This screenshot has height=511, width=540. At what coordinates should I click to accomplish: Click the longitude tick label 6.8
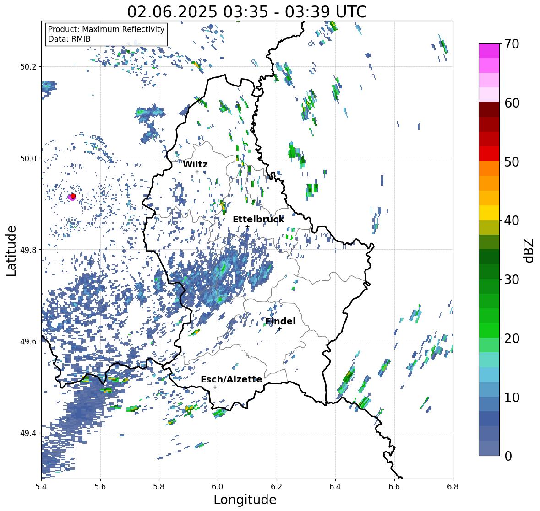[453, 486]
